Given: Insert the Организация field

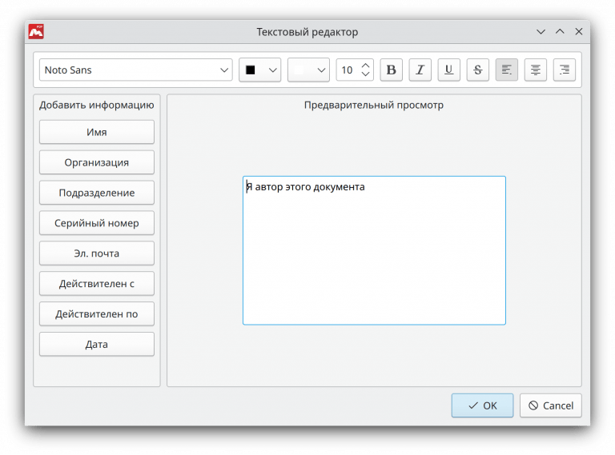Looking at the screenshot, I should tap(96, 162).
